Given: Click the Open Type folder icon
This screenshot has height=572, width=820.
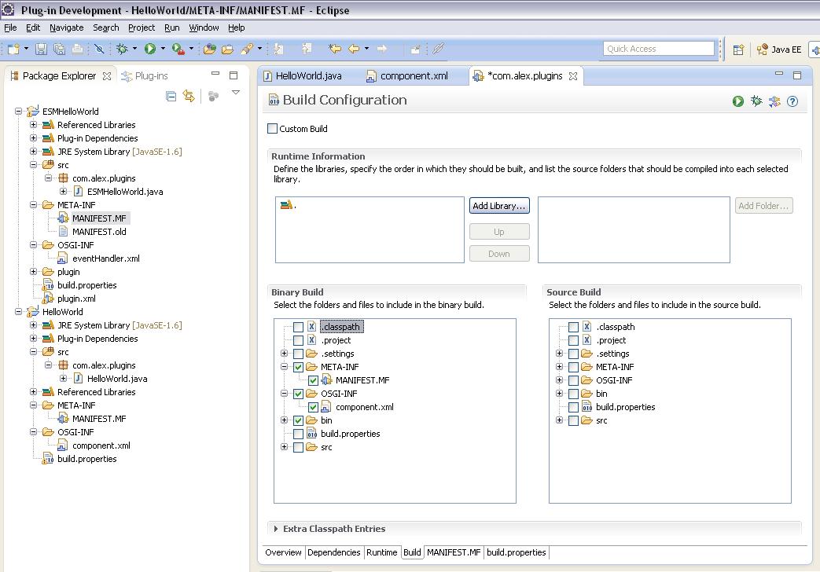Looking at the screenshot, I should (210, 49).
